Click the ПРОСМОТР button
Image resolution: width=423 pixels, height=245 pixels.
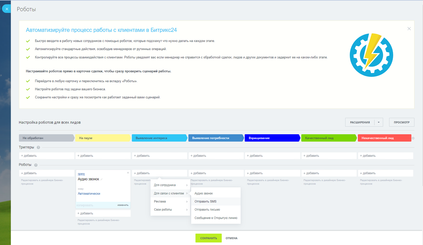(402, 122)
